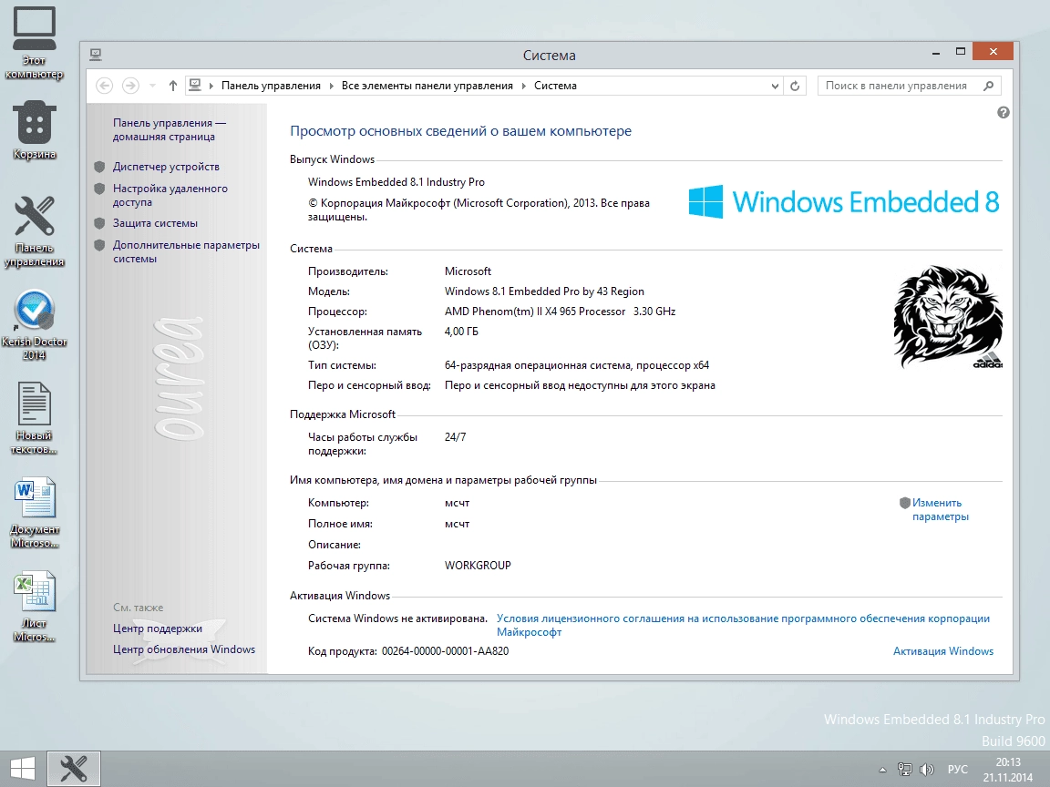Open Дополнительные параметры системы link
1050x787 pixels.
186,251
